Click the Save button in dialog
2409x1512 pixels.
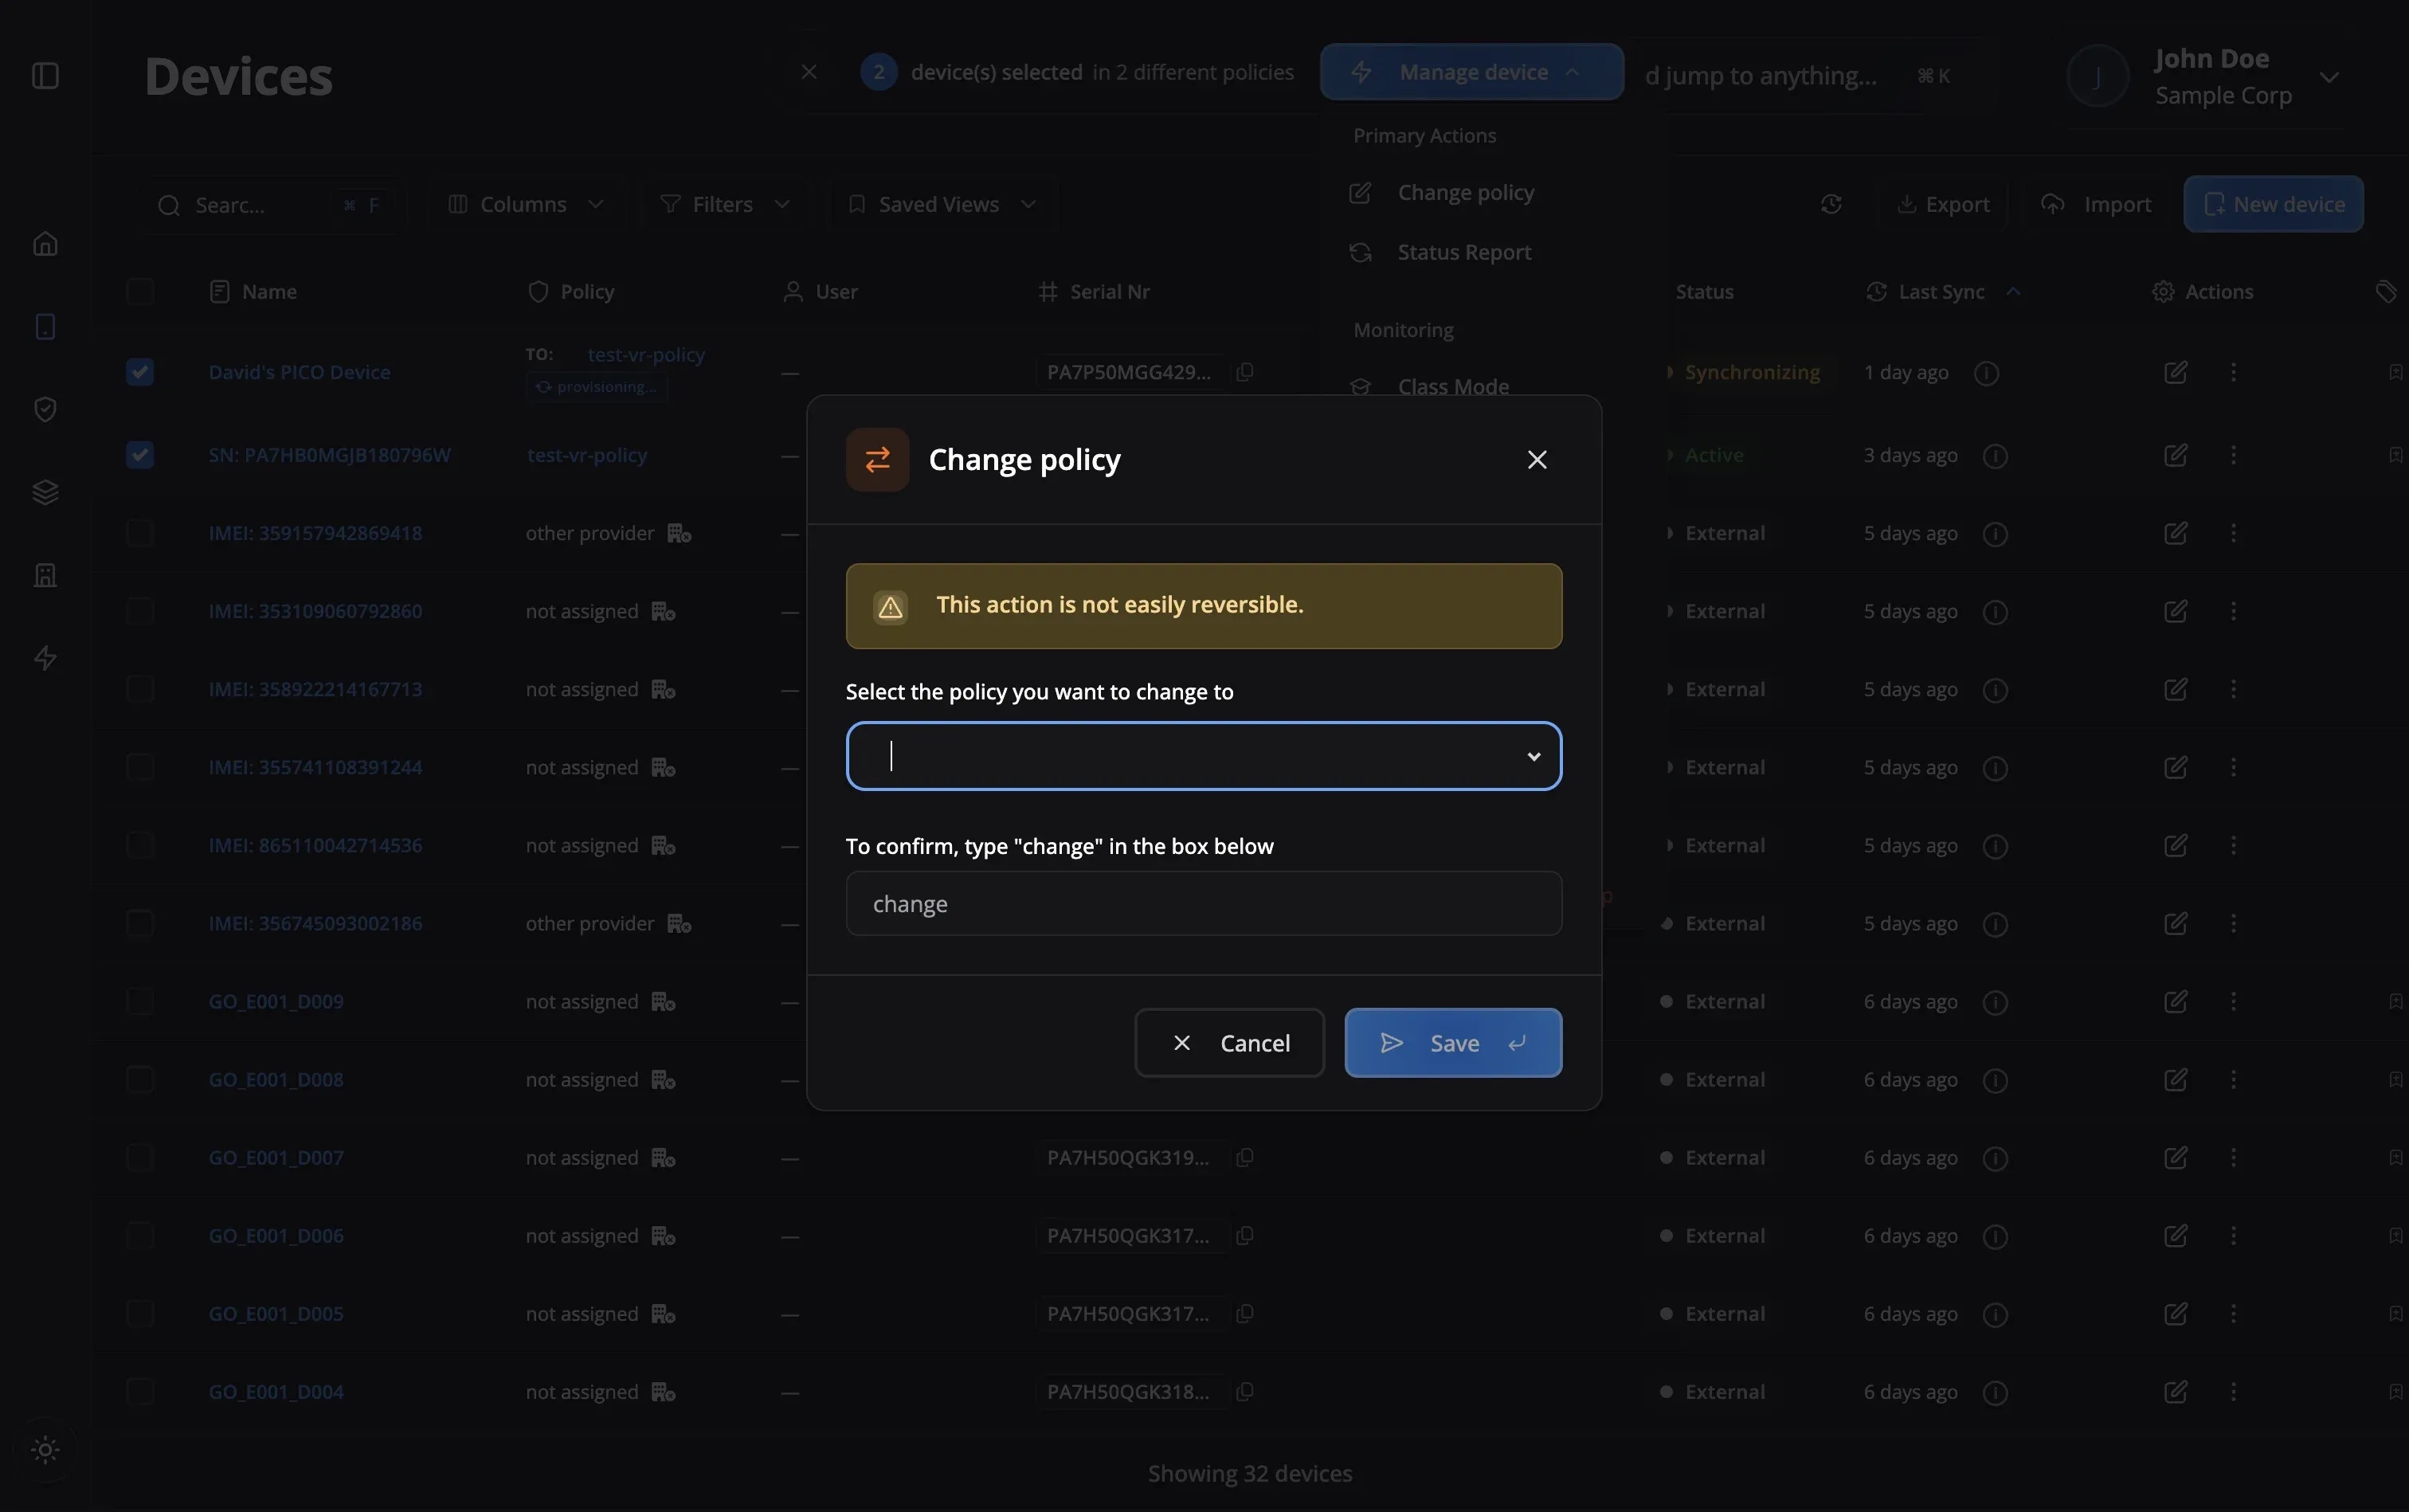[1452, 1043]
